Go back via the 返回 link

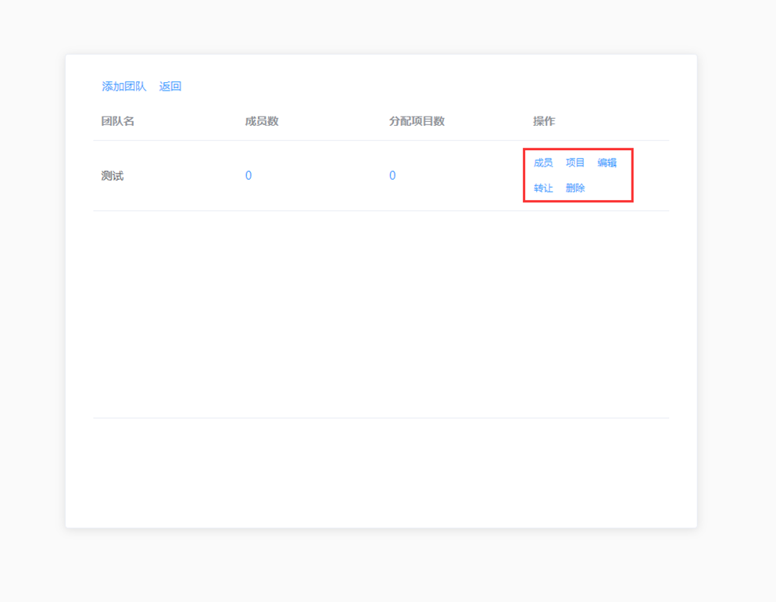pyautogui.click(x=170, y=87)
